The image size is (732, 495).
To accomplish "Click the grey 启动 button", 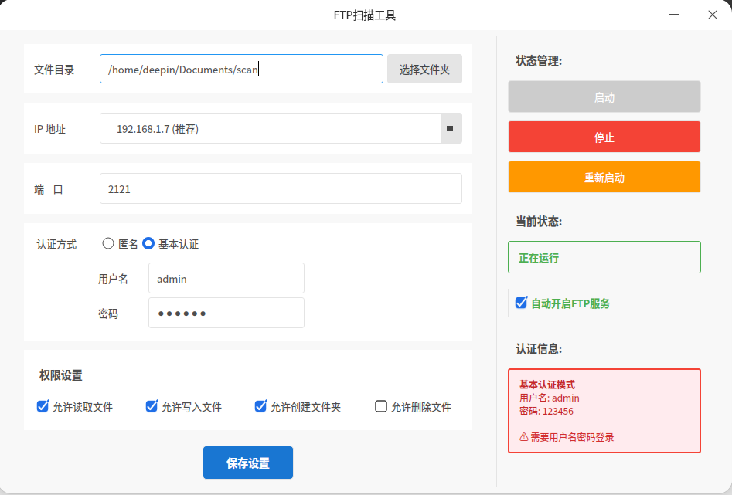I will coord(604,97).
